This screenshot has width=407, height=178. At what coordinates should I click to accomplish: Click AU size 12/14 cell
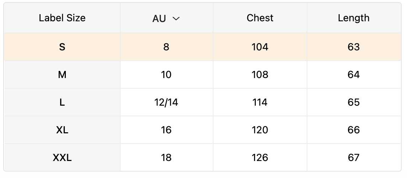166,102
